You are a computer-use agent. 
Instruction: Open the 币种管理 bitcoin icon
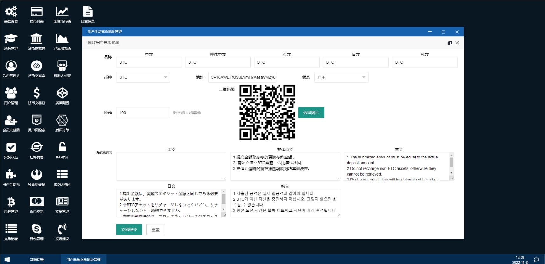click(11, 202)
